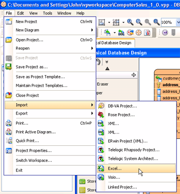Click the Excel import icon

pos(101,168)
